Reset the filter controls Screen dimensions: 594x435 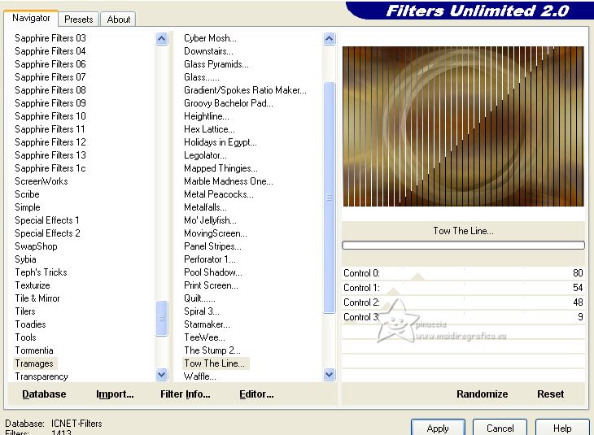tap(550, 394)
